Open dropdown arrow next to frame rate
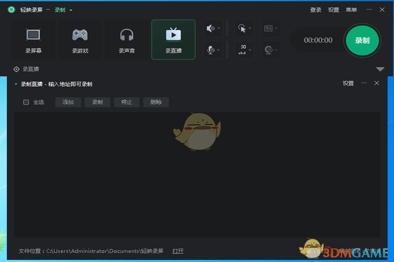 [250, 50]
